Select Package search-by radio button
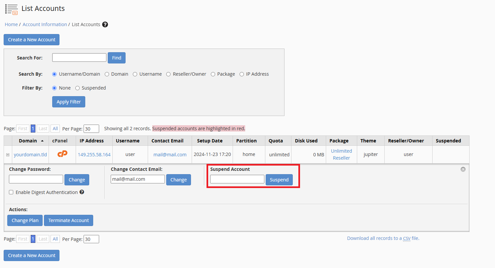Image resolution: width=495 pixels, height=268 pixels. (213, 74)
